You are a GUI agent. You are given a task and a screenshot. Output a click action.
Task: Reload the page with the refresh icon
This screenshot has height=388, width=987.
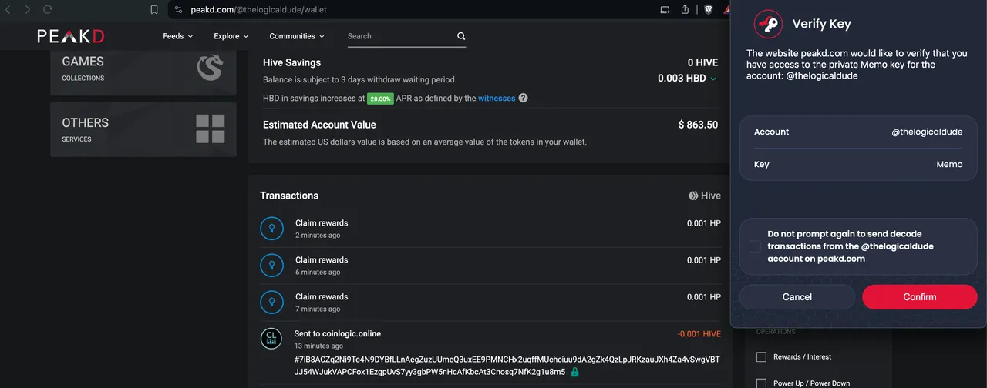pyautogui.click(x=48, y=10)
